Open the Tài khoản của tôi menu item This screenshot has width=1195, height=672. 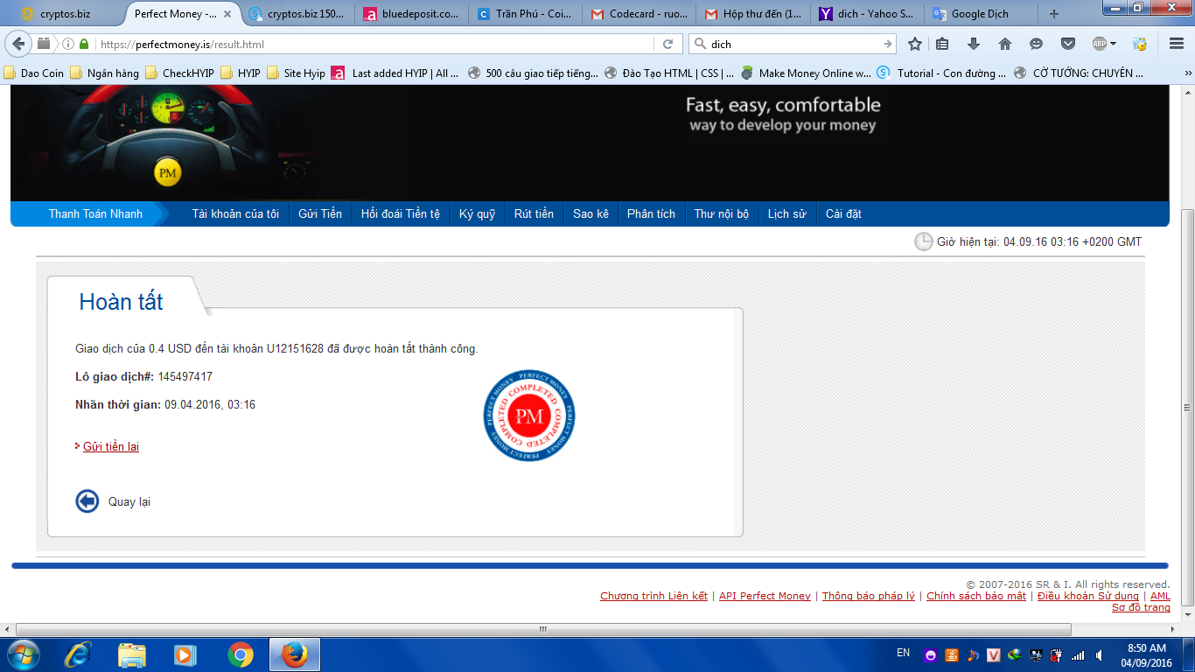235,213
